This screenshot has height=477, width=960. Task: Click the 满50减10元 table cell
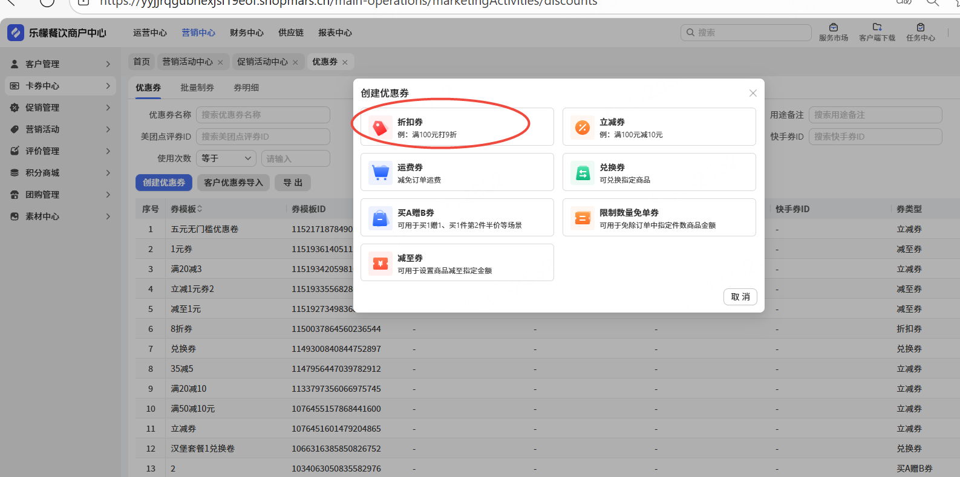tap(193, 409)
